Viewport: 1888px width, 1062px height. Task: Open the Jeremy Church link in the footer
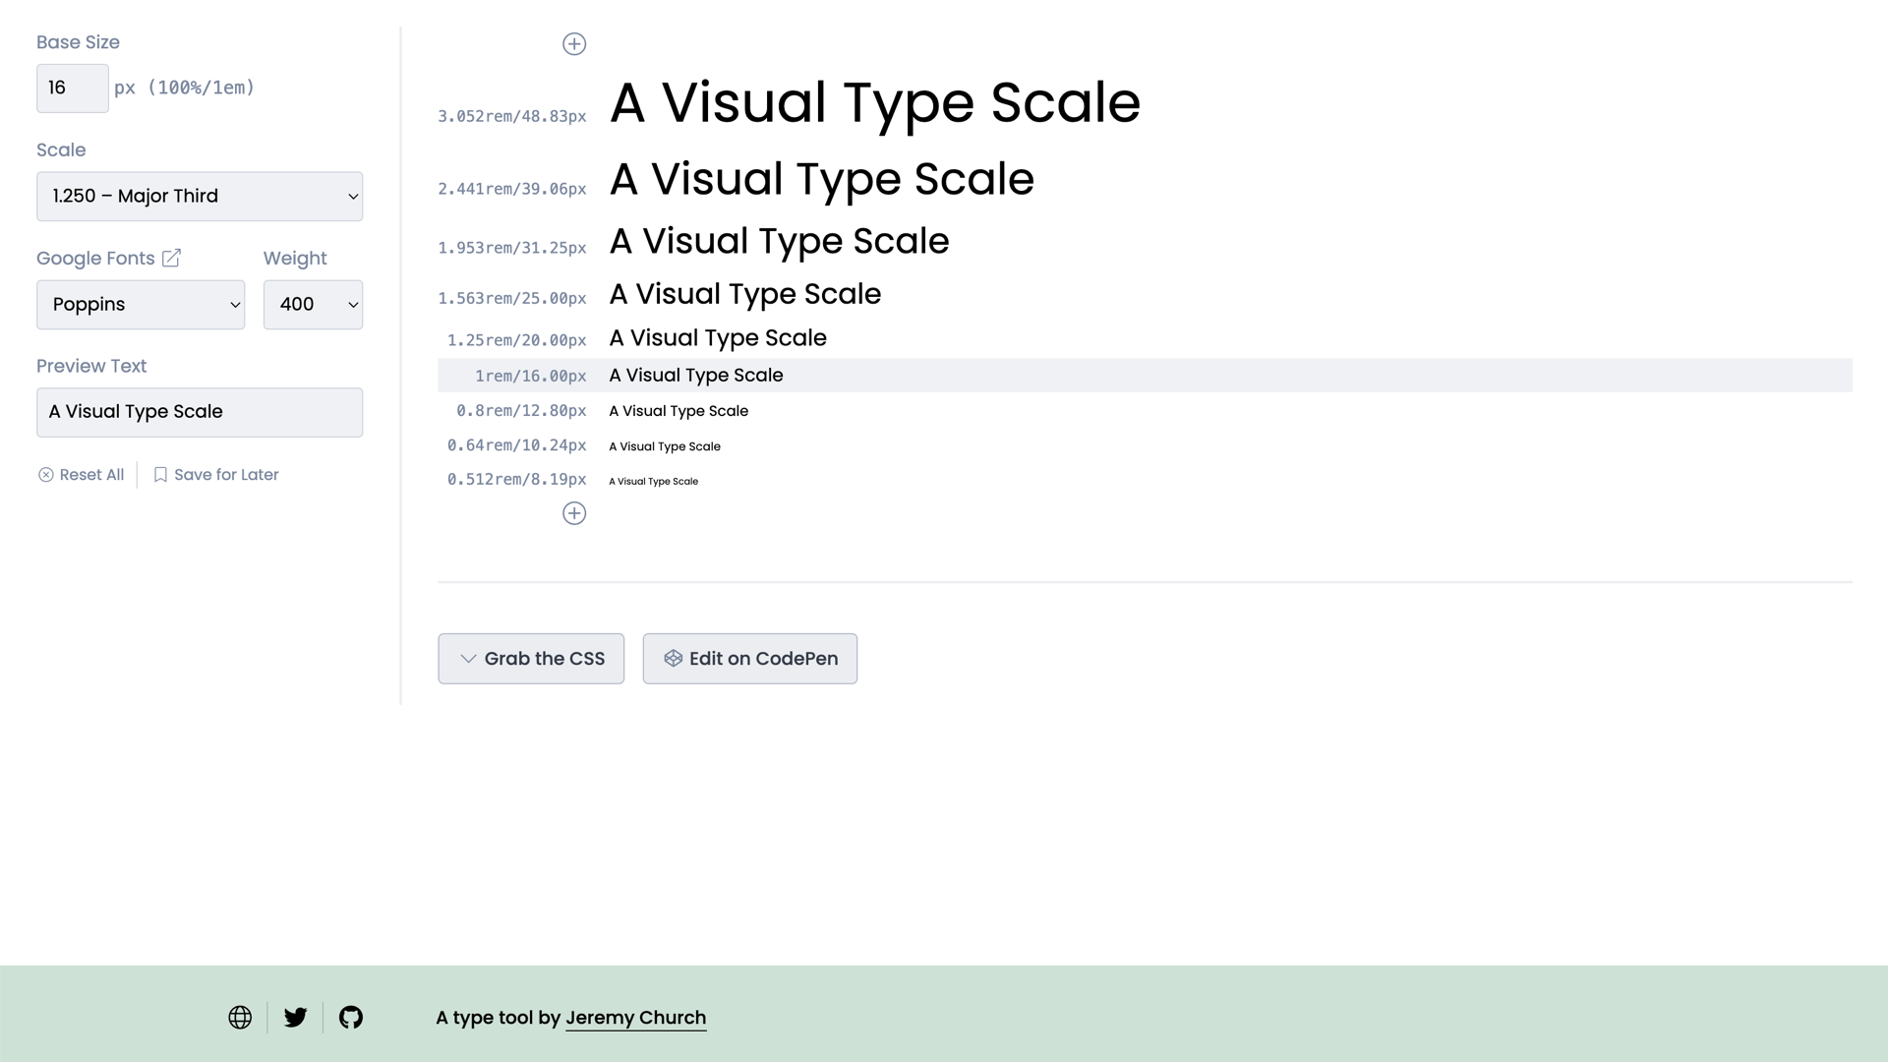pos(635,1017)
